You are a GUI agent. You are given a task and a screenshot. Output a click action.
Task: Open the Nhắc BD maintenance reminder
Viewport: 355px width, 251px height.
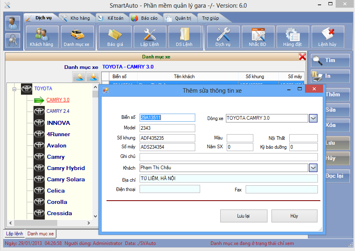258,37
